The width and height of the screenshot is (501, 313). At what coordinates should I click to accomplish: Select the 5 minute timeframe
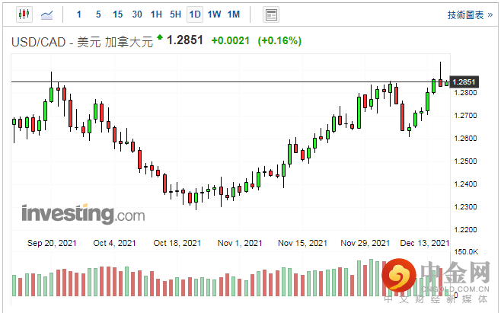98,14
